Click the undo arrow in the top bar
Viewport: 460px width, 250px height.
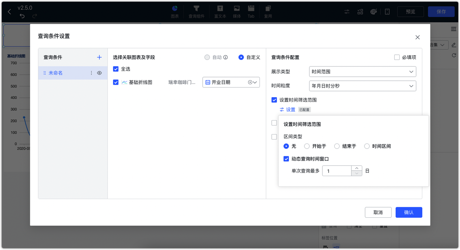[x=22, y=16]
